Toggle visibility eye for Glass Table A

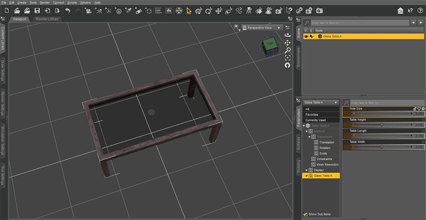tap(306, 36)
